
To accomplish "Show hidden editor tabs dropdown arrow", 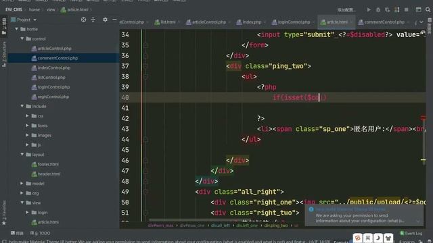I will coord(421,22).
